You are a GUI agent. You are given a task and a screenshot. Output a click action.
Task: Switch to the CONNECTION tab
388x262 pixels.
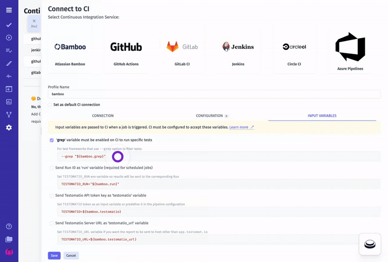103,116
